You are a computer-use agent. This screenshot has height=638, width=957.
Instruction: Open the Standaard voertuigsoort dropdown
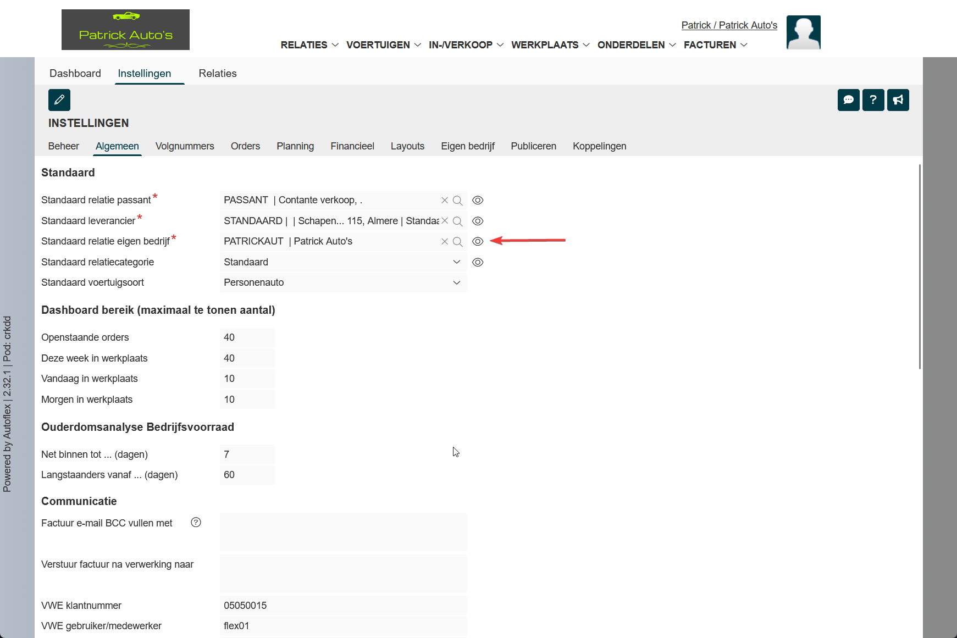pyautogui.click(x=456, y=282)
